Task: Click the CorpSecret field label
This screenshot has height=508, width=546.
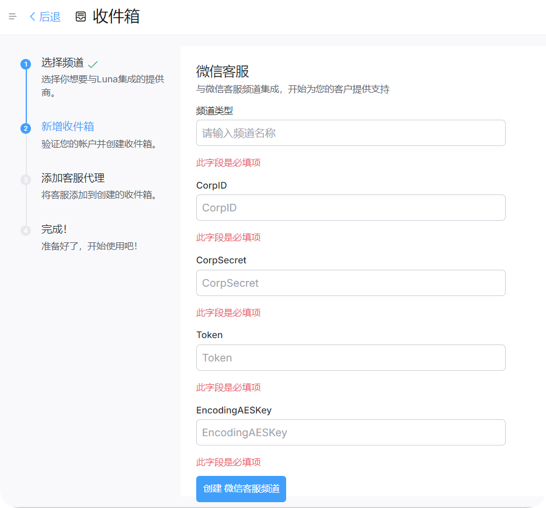Action: coord(221,260)
